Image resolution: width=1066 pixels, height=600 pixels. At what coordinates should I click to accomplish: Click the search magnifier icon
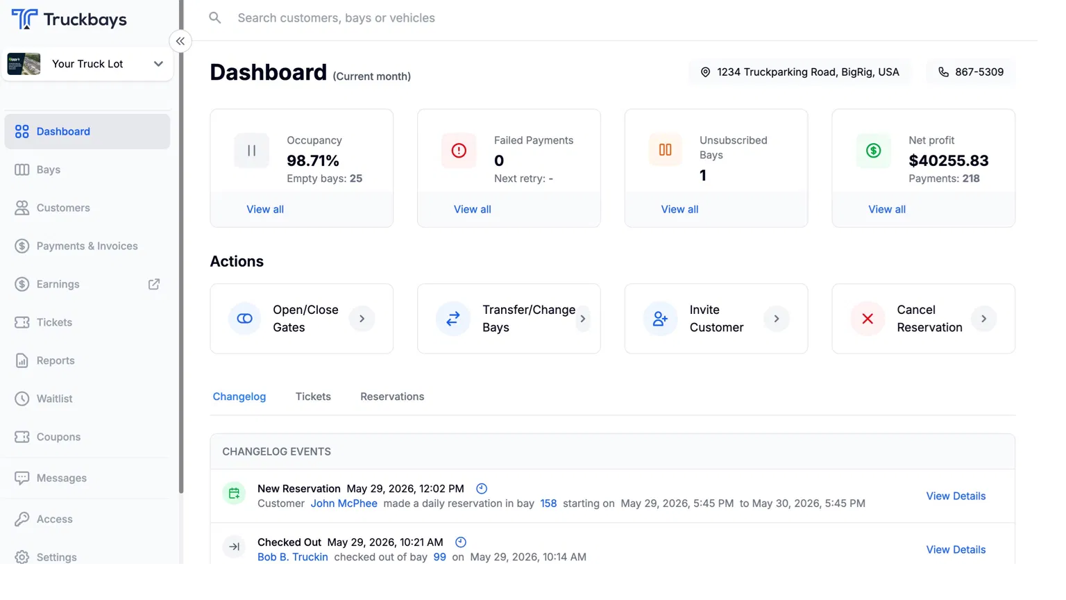pos(215,18)
